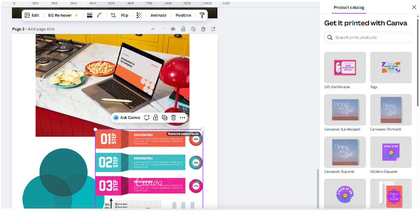Click the product catalog panel scrollbar
Screen dimensions: 420x213
(418, 62)
